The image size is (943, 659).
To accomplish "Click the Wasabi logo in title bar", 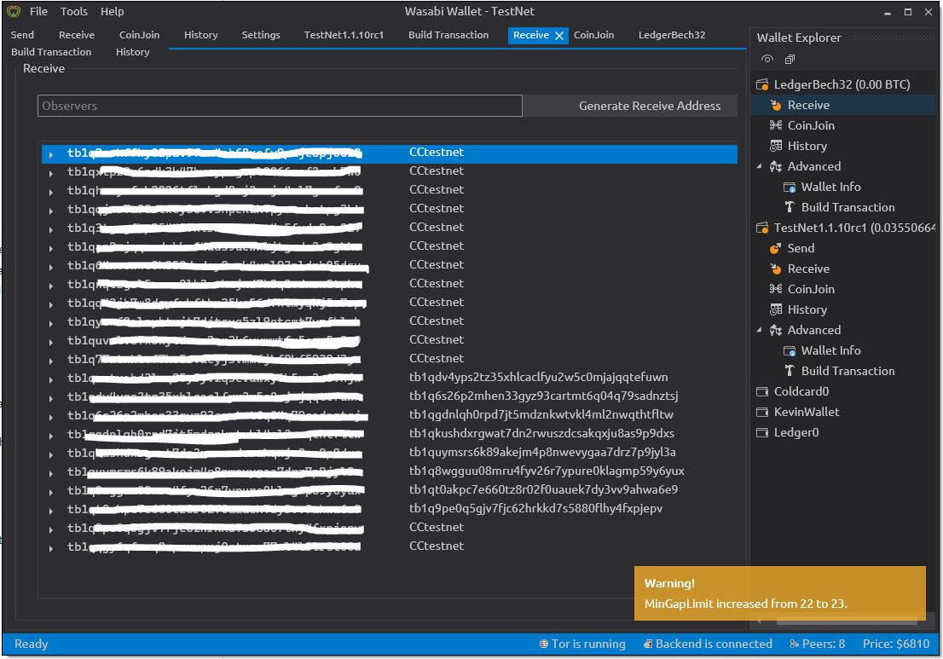I will click(14, 11).
